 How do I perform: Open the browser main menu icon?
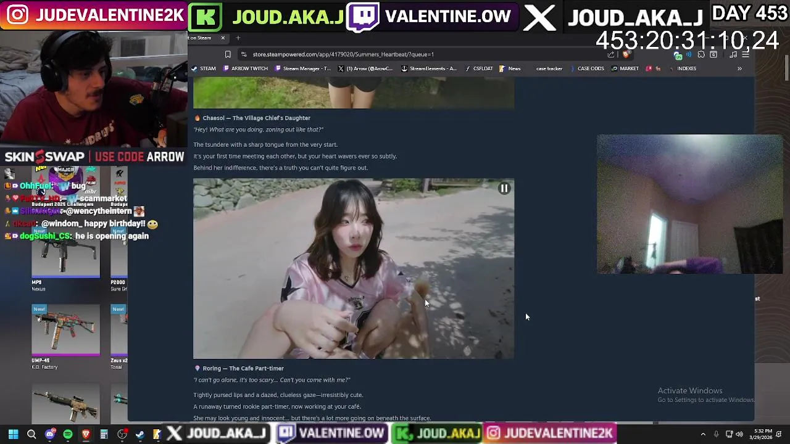pyautogui.click(x=746, y=54)
